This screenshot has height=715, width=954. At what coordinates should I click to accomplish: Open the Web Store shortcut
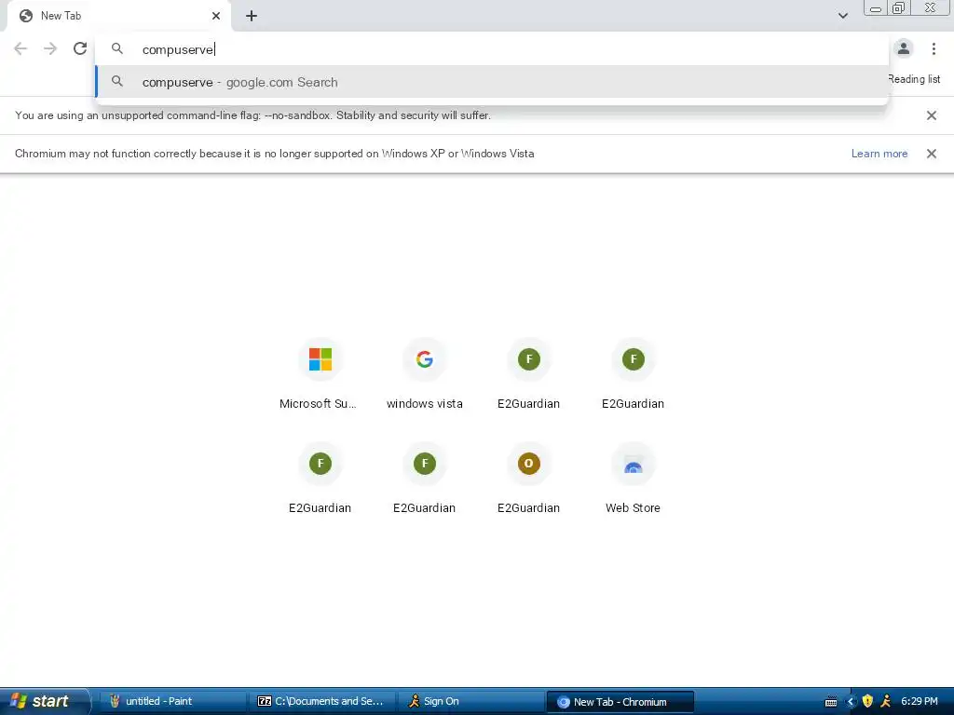(633, 479)
